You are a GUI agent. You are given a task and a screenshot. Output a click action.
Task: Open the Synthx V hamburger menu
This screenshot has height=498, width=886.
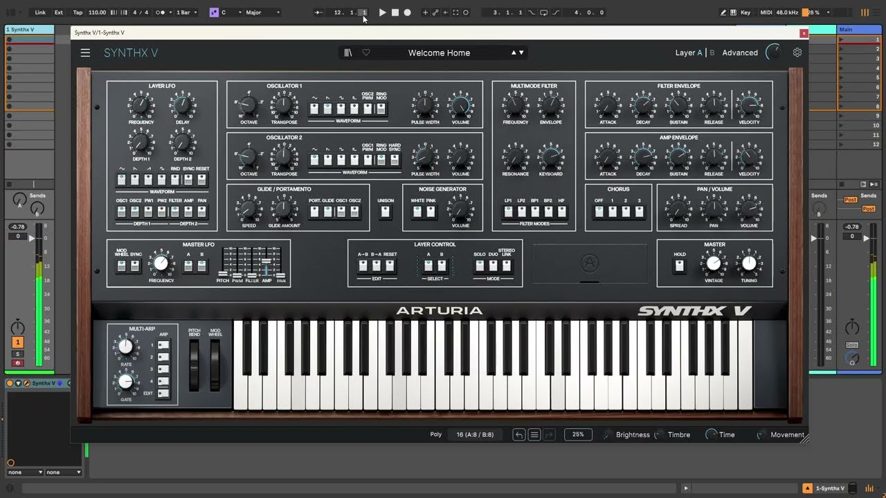(x=85, y=53)
